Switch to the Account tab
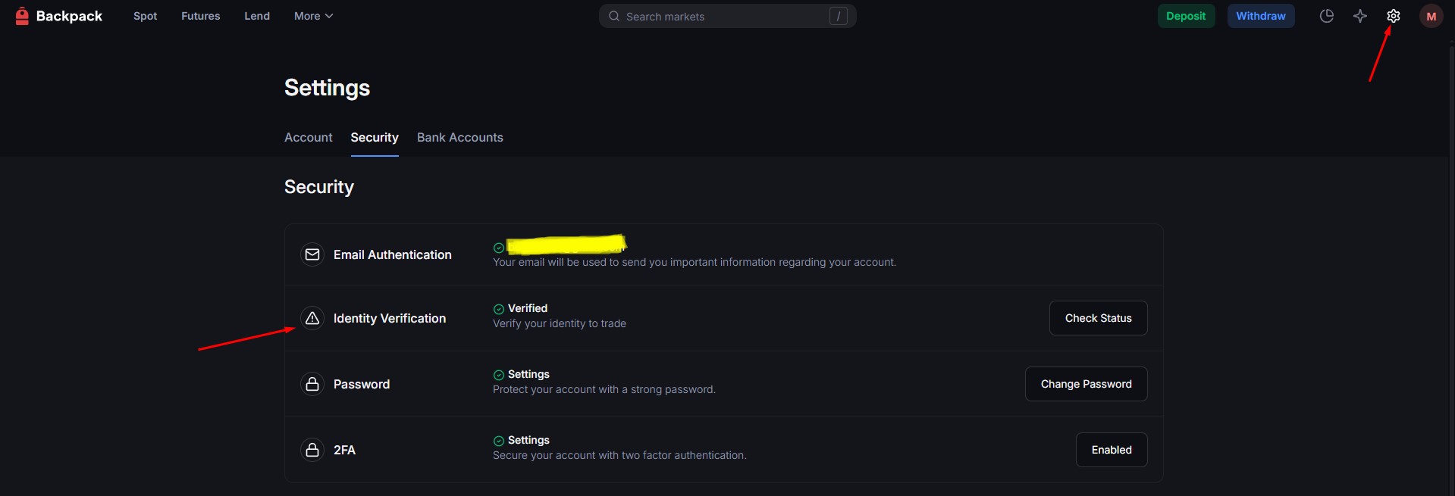1455x496 pixels. pyautogui.click(x=308, y=137)
